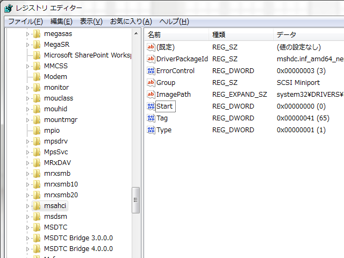Click the ErrorControl DWORD value icon

(150, 71)
